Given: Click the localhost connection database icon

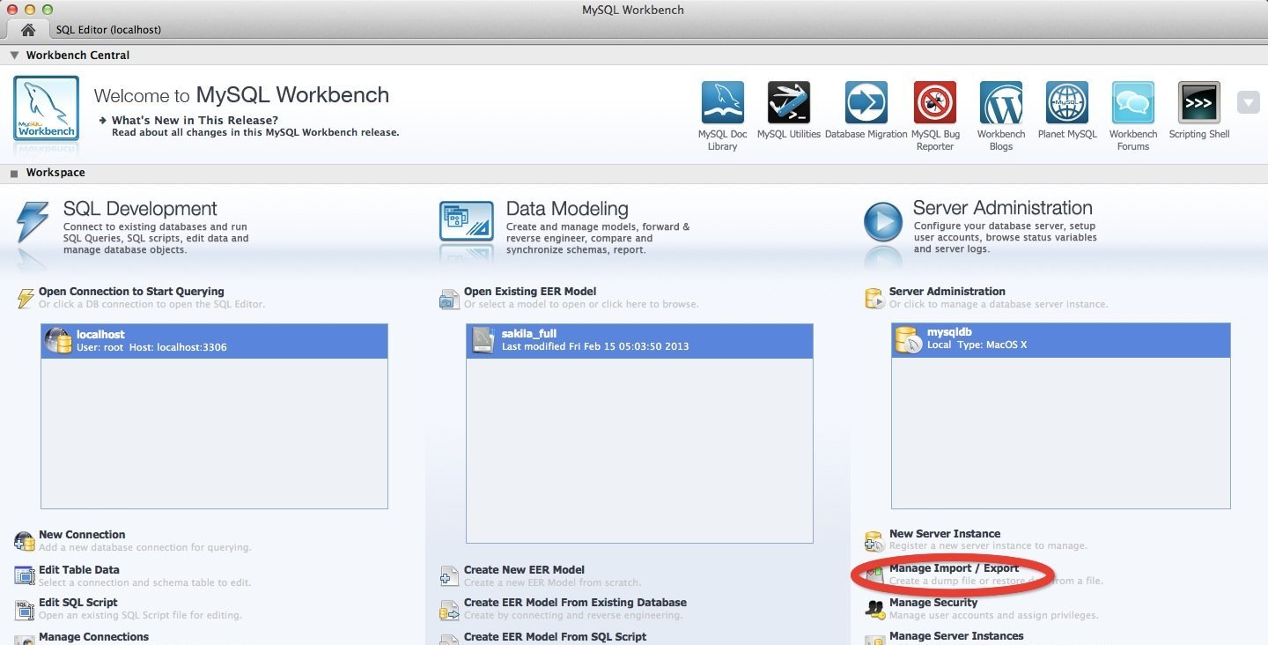Looking at the screenshot, I should click(x=58, y=341).
